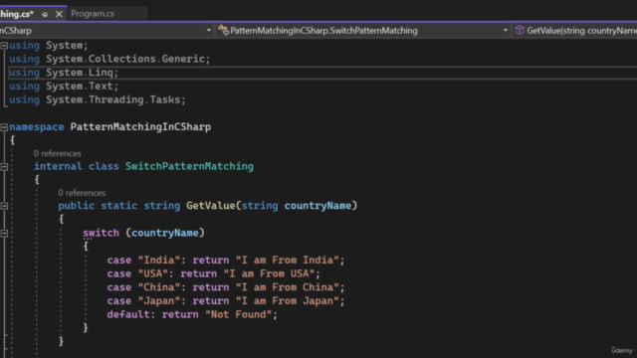Viewport: 637px width, 358px height.
Task: Click the default keyword in the switch
Action: click(128, 314)
